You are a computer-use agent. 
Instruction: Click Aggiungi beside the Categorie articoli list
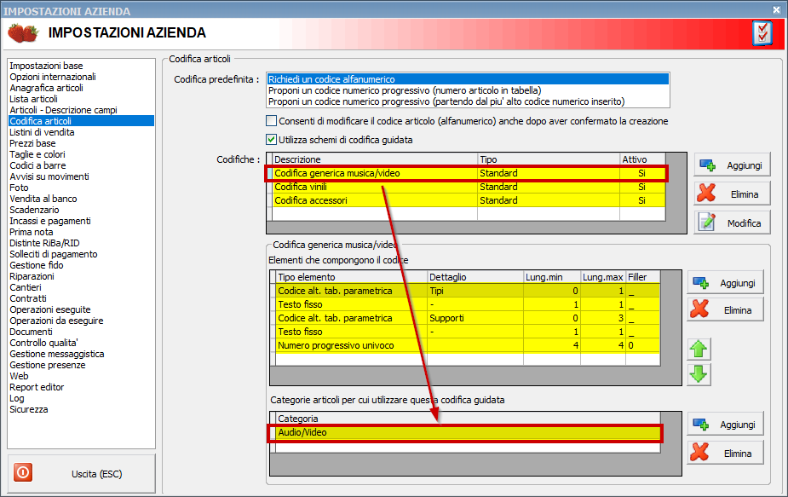(728, 425)
